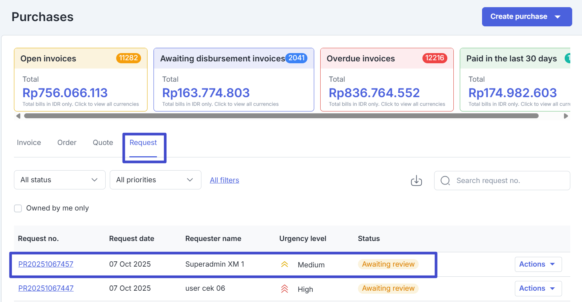Open the All filters link
The width and height of the screenshot is (582, 302).
(x=224, y=180)
